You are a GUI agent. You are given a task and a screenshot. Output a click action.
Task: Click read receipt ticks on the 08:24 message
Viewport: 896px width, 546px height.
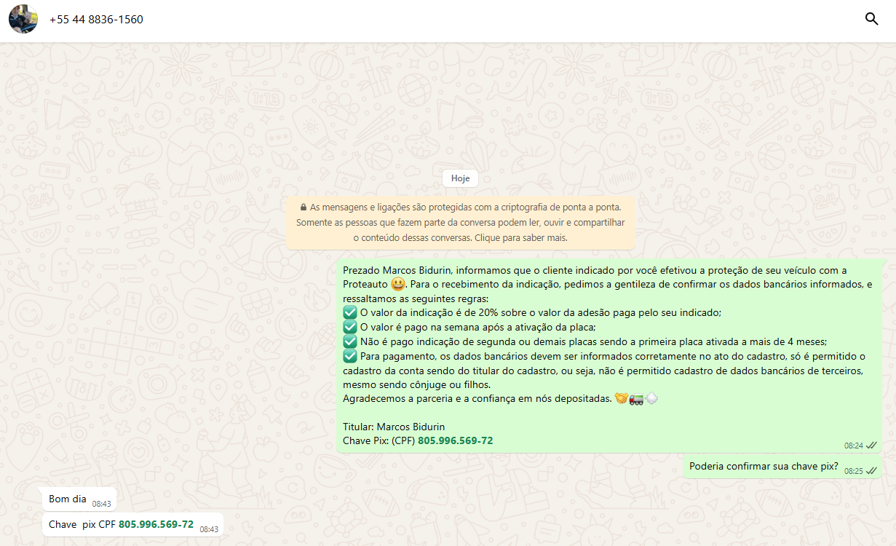[871, 445]
